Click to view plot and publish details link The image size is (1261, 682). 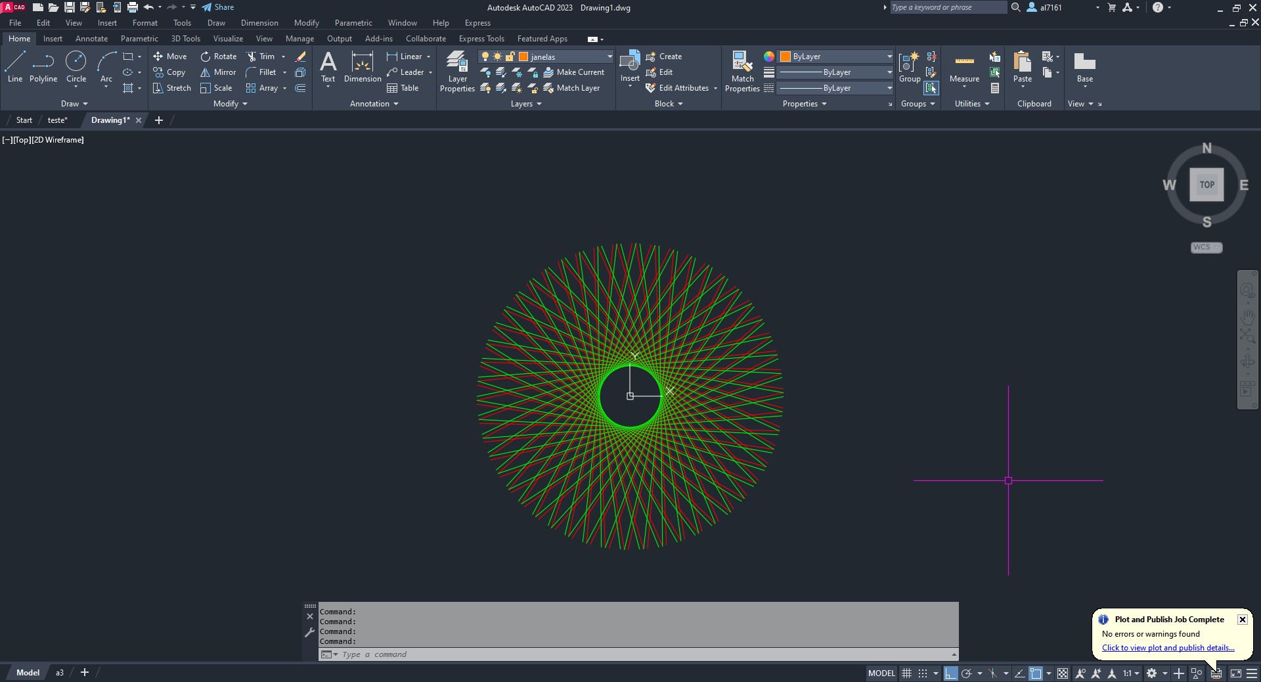click(1168, 648)
